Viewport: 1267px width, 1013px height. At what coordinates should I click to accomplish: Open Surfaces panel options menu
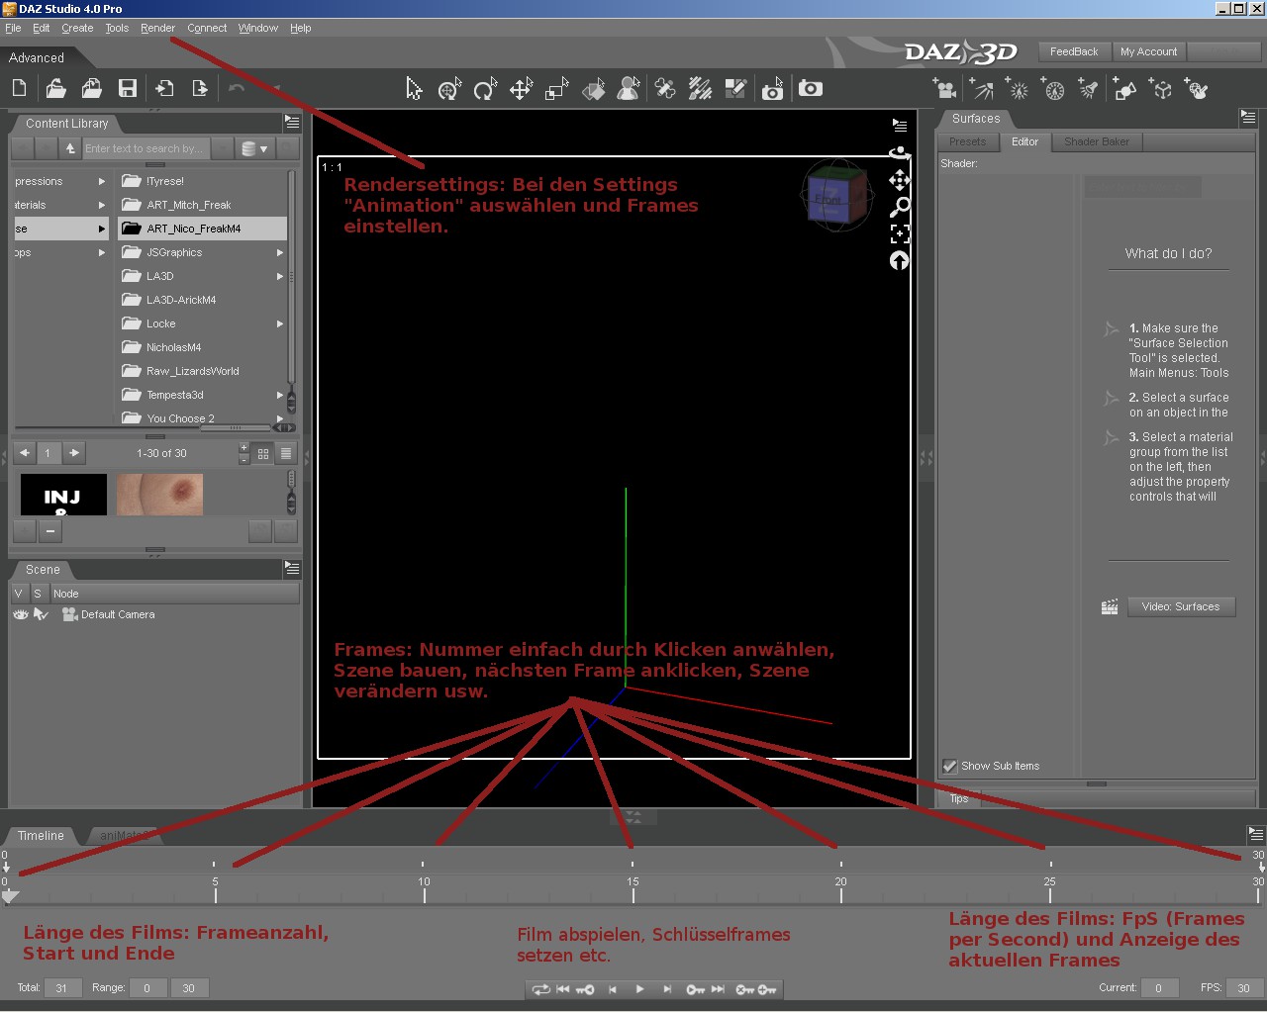point(1248,117)
